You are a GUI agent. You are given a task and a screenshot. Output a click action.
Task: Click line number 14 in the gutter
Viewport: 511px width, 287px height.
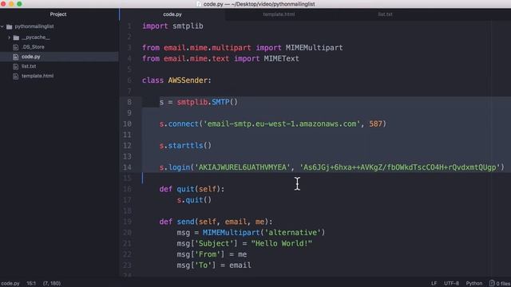(127, 167)
